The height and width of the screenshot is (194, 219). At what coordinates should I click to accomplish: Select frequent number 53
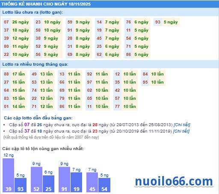[x=34, y=82]
